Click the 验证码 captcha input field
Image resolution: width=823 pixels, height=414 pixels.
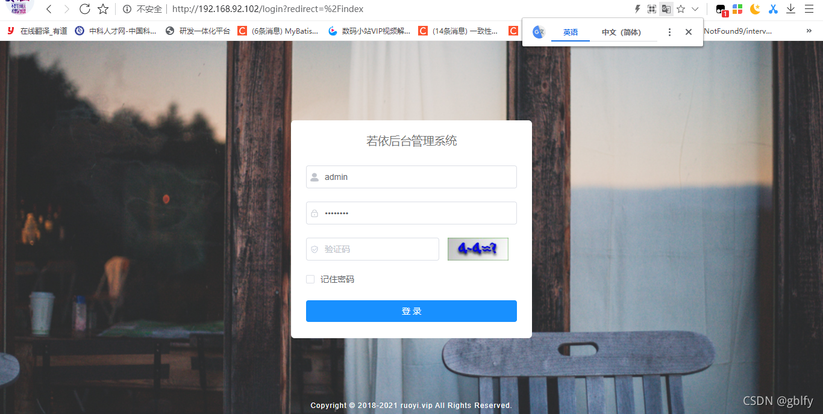tap(372, 249)
